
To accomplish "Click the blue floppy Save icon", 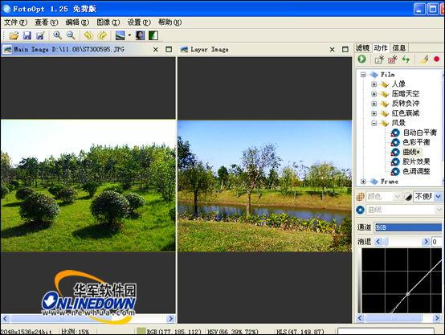I will point(27,35).
